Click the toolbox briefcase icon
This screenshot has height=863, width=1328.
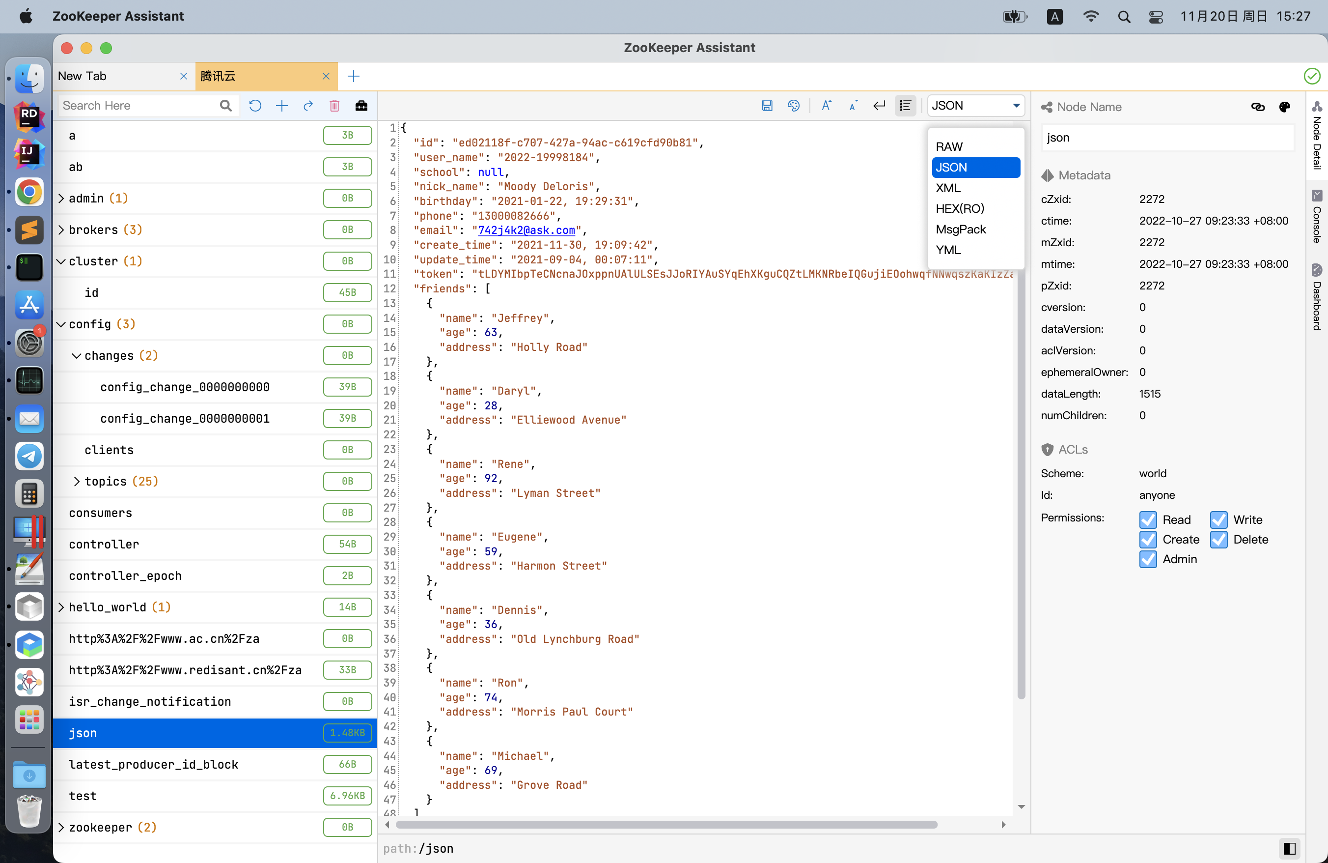361,106
